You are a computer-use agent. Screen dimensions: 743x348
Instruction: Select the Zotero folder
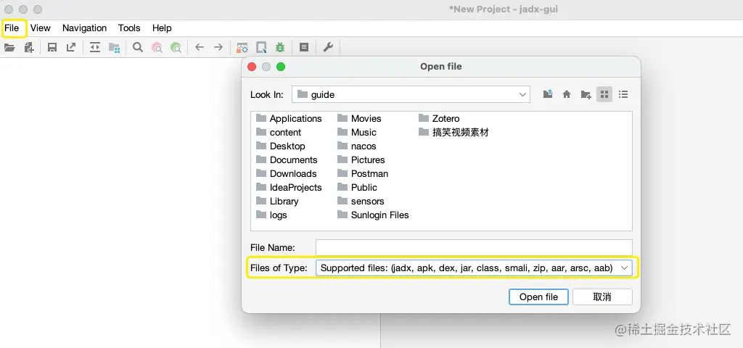pos(439,118)
